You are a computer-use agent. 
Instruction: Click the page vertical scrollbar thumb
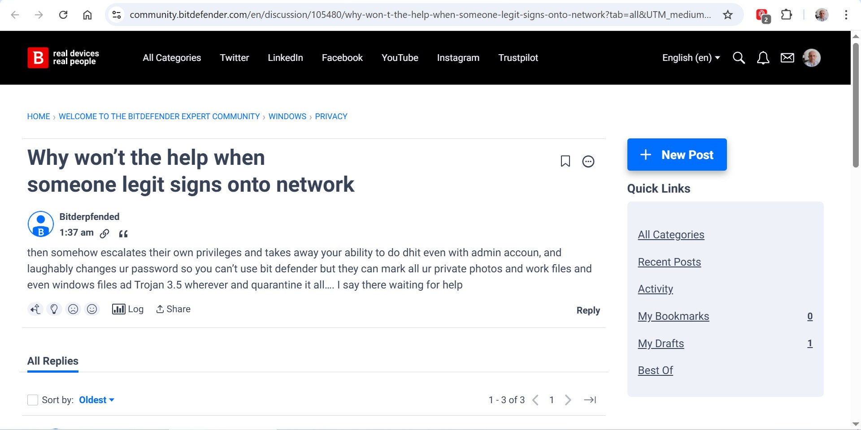tap(856, 105)
